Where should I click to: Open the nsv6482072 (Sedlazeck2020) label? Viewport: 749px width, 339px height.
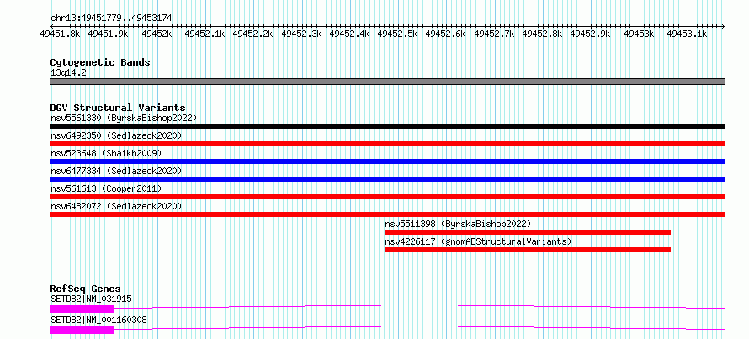pyautogui.click(x=116, y=206)
